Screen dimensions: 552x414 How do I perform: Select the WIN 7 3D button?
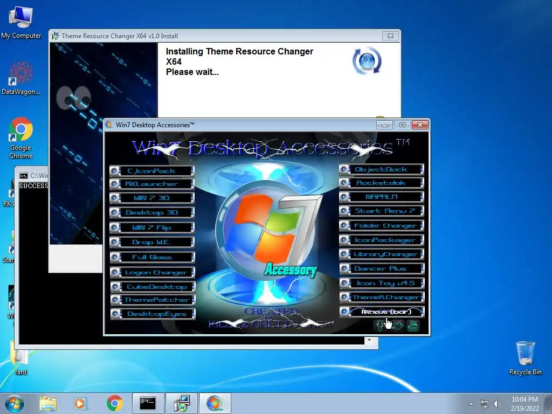(152, 198)
